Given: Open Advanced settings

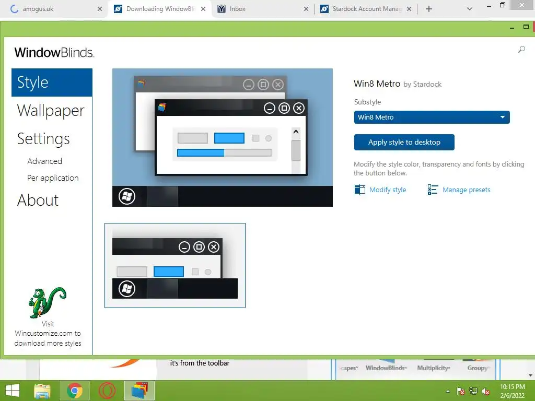Looking at the screenshot, I should tap(45, 161).
